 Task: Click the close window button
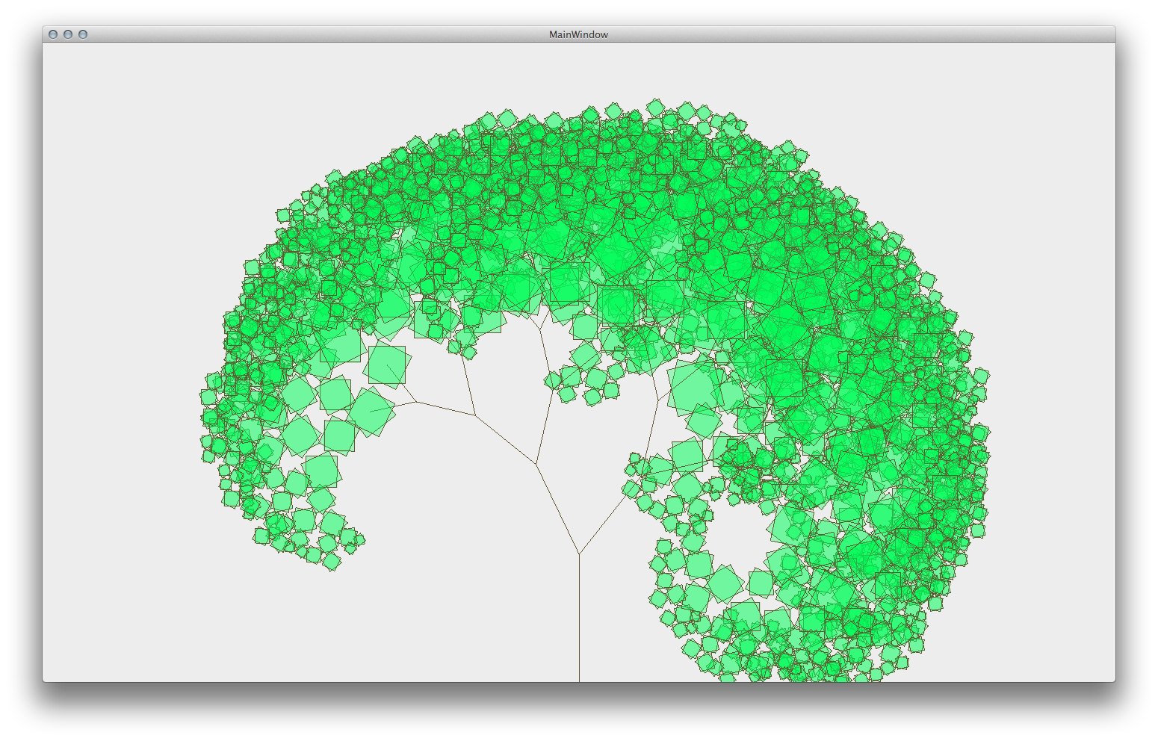tap(53, 34)
